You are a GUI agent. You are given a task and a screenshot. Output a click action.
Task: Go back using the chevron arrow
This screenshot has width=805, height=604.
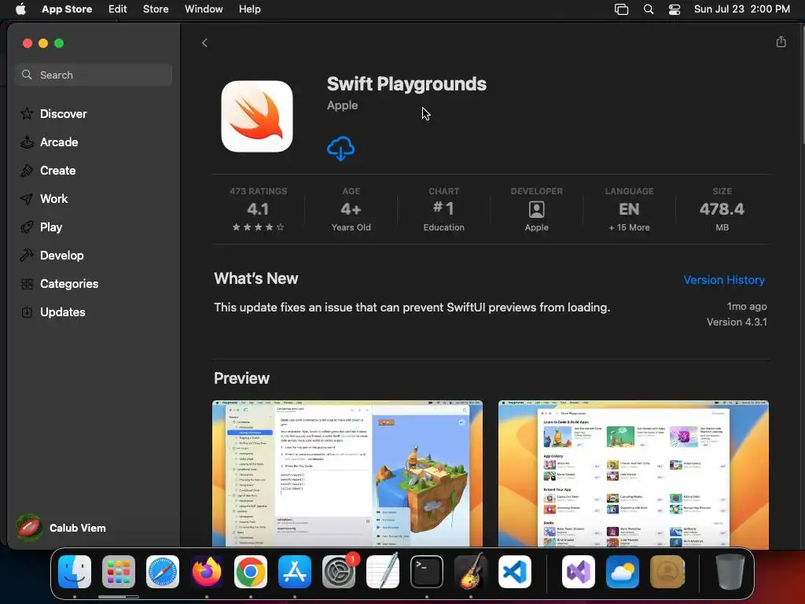click(x=204, y=42)
